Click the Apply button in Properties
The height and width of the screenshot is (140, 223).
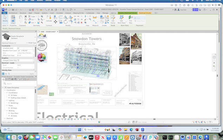tap(32, 74)
